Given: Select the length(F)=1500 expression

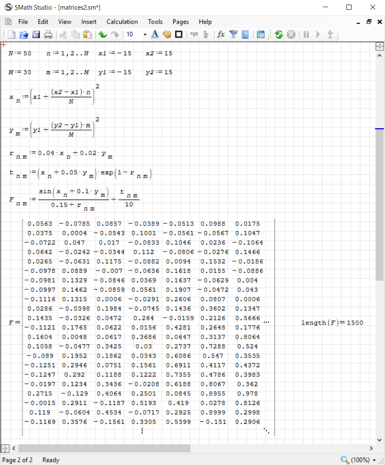Looking at the screenshot, I should pyautogui.click(x=332, y=322).
